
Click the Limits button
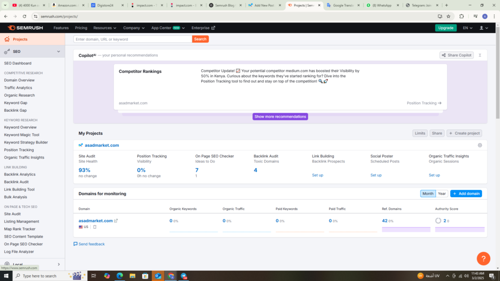(419, 133)
